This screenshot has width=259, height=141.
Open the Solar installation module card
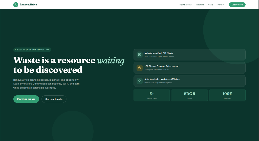point(189,81)
